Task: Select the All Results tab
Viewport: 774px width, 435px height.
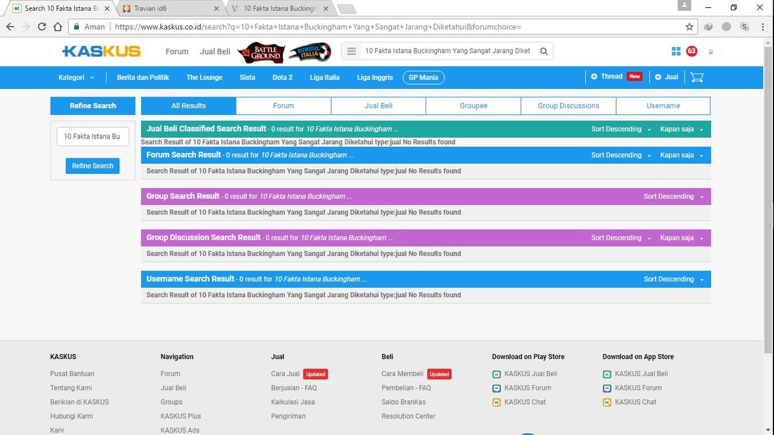Action: 189,106
